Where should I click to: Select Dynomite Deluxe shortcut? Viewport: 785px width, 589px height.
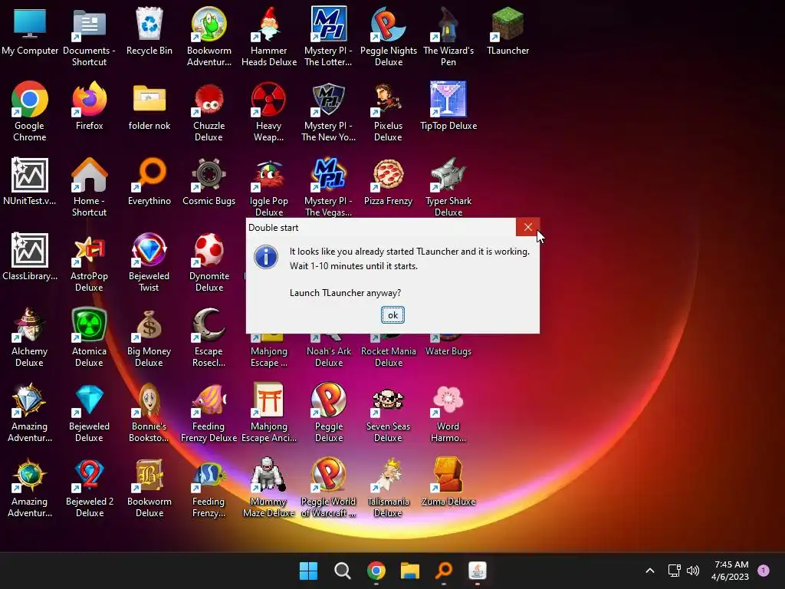click(x=209, y=262)
